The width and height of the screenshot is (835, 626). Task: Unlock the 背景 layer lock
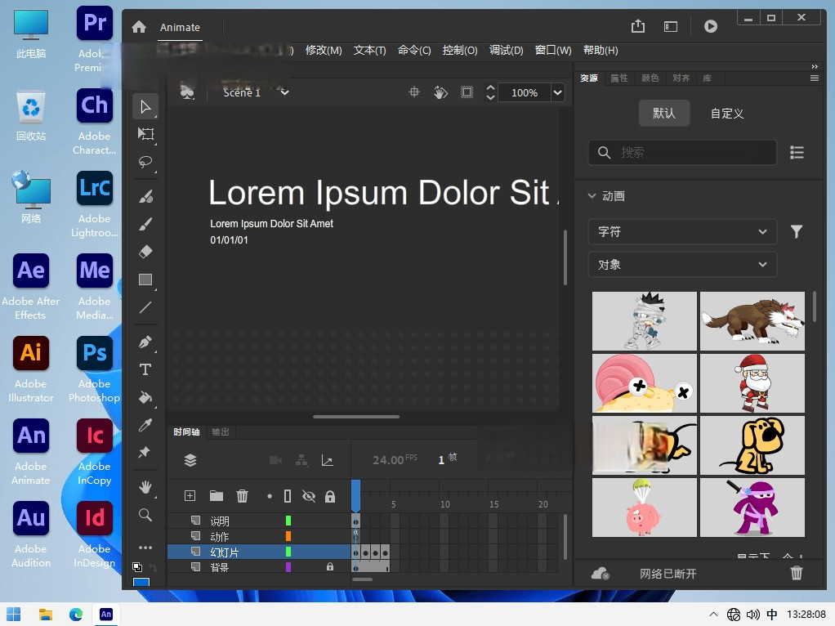[x=330, y=566]
